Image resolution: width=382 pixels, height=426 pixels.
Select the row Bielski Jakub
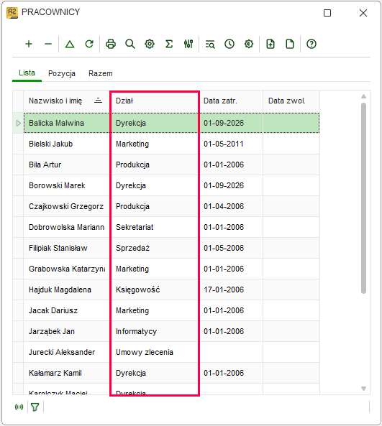pyautogui.click(x=171, y=144)
